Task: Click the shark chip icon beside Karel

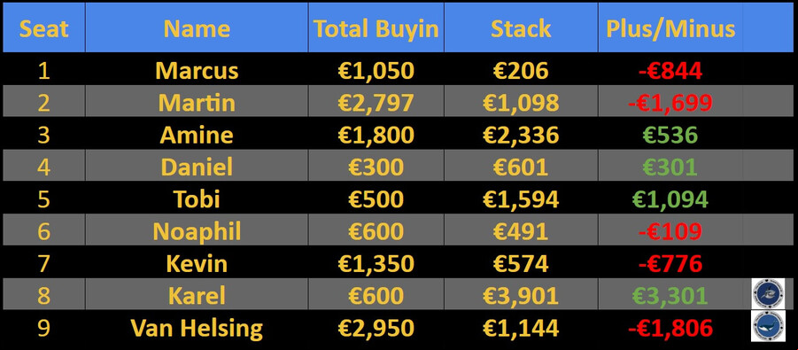Action: (x=768, y=294)
